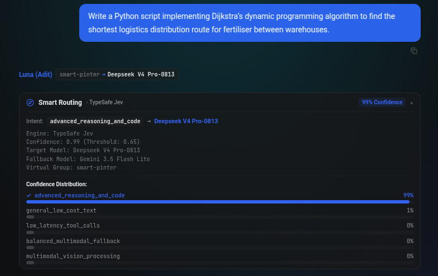Screen dimensions: 438x276
Task: Click the 0% value for balanced_multimodal_fallback
Action: (410, 241)
